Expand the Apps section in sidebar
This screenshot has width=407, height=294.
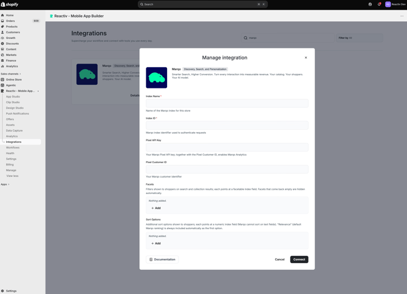click(5, 184)
